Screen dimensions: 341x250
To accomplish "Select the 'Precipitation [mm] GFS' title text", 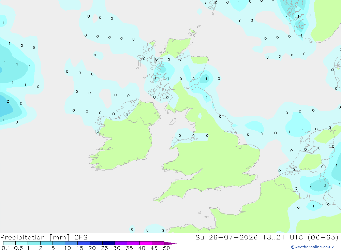I will point(44,237).
